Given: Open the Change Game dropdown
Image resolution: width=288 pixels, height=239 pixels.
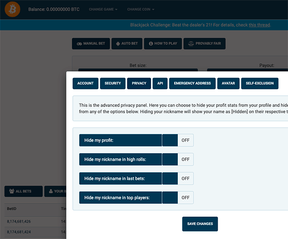Looking at the screenshot, I should coord(103,9).
